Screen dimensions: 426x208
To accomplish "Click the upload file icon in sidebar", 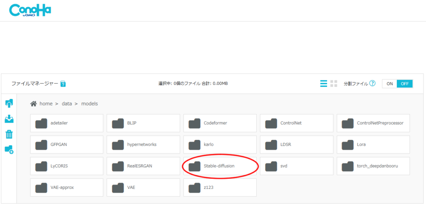I will [9, 104].
